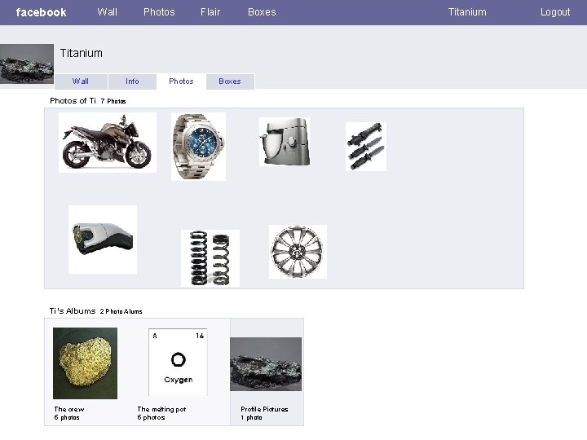
Task: Click the 2 Photo Albums count label
Action: (121, 311)
